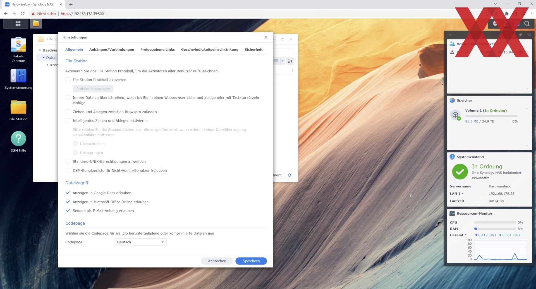This screenshot has width=536, height=289.
Task: Click the Systemzustand info icon
Action: [x=452, y=157]
